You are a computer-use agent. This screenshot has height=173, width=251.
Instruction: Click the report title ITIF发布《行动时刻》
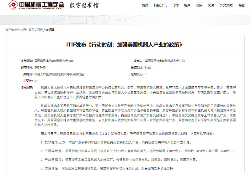click(124, 44)
